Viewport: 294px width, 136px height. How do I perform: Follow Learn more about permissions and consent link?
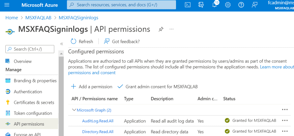pos(277,67)
